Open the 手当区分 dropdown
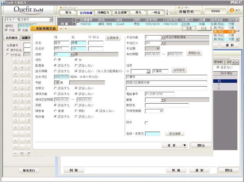This screenshot has height=182, width=244. tap(163, 43)
